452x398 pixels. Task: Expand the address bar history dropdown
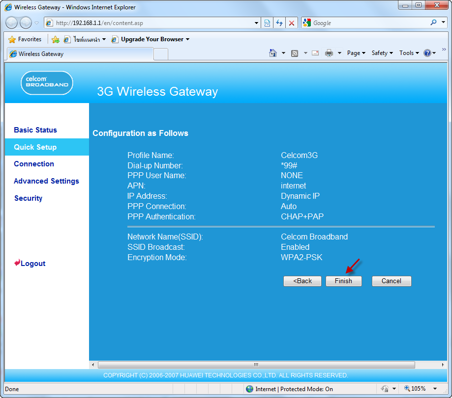tap(256, 23)
